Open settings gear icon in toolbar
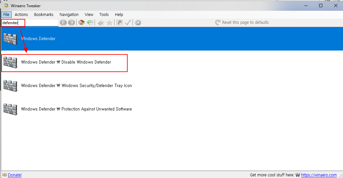The height and width of the screenshot is (178, 343). [x=138, y=22]
